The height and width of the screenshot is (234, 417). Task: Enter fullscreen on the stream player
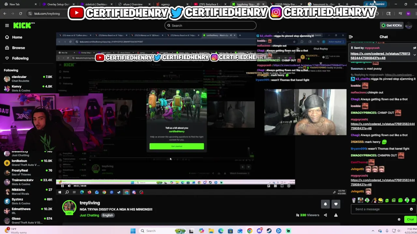click(282, 186)
